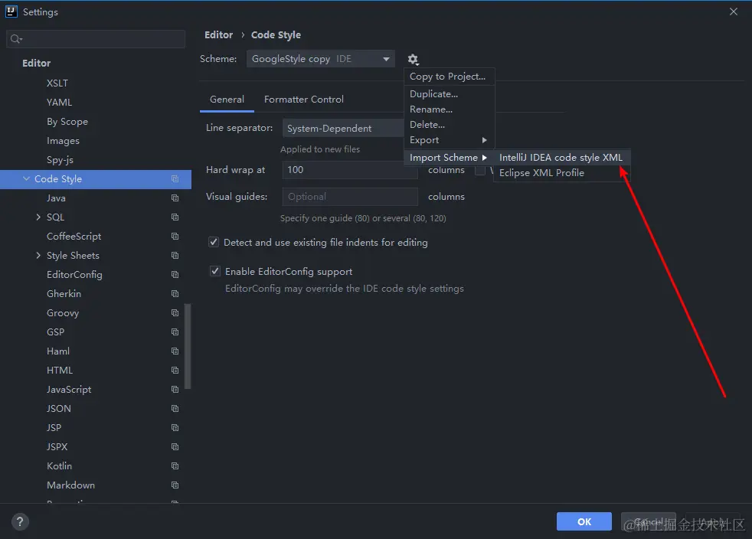Click the settings search field
Viewport: 752px width, 539px height.
click(x=96, y=39)
